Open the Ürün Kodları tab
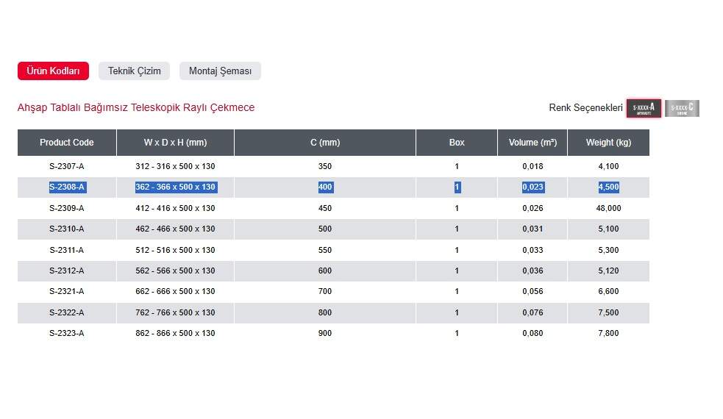The width and height of the screenshot is (723, 419). tap(53, 71)
